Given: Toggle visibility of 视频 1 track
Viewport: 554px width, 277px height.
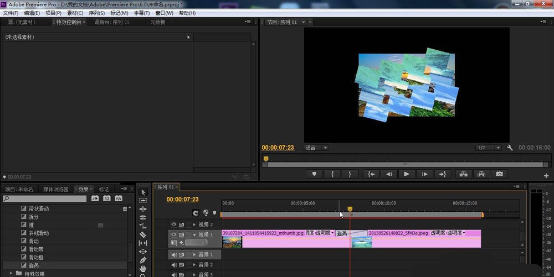Looking at the screenshot, I should (174, 234).
